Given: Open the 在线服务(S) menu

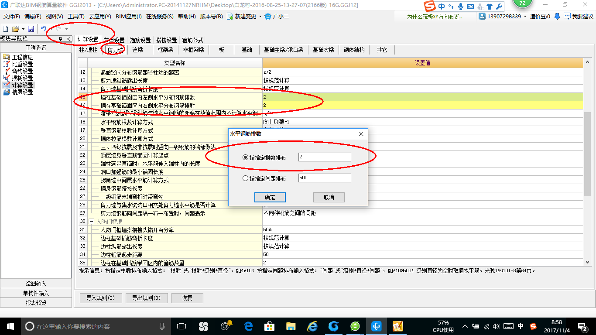Looking at the screenshot, I should click(x=160, y=17).
